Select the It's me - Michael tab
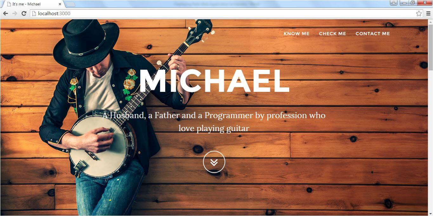433x216 pixels. [32, 4]
